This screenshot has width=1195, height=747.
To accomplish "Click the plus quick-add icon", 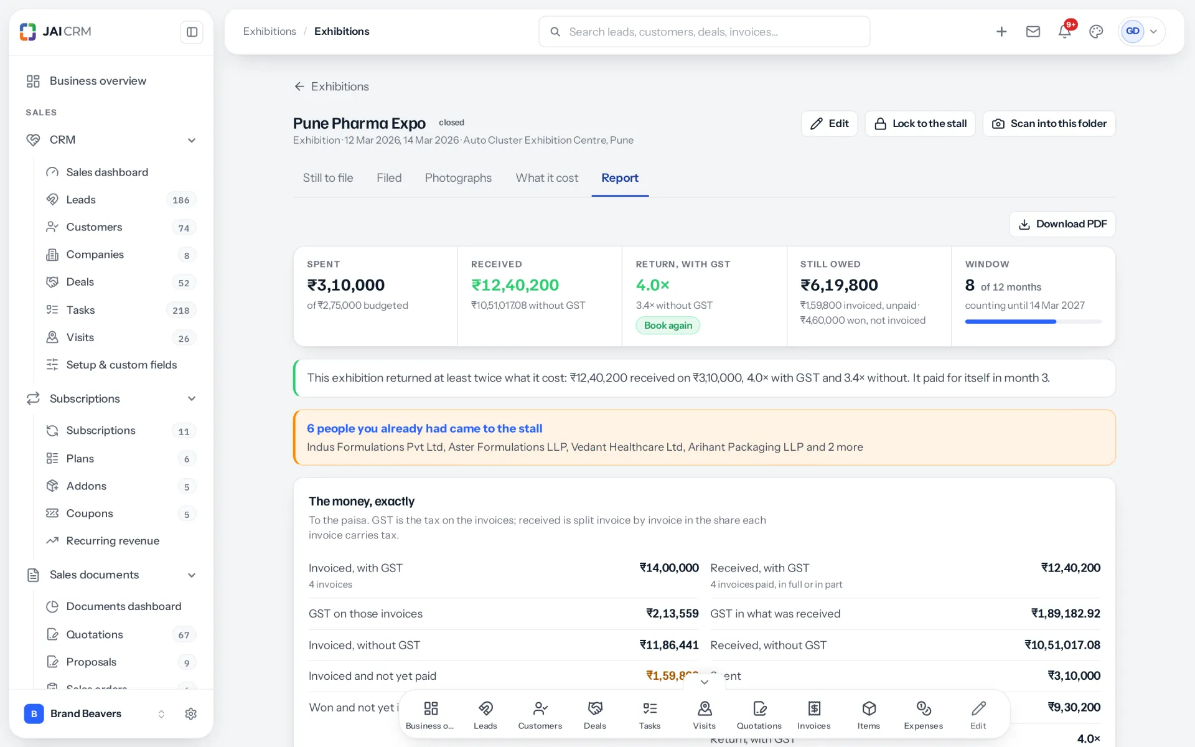I will point(1001,32).
